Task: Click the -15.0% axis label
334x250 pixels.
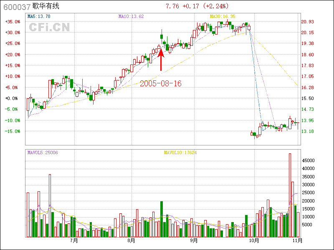Action: click(13, 131)
